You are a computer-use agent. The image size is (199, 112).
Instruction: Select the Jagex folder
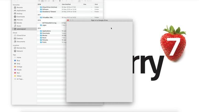click(44, 25)
